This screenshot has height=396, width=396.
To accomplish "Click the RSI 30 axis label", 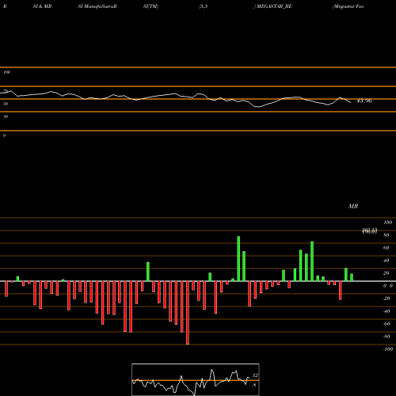I will pos(6,116).
